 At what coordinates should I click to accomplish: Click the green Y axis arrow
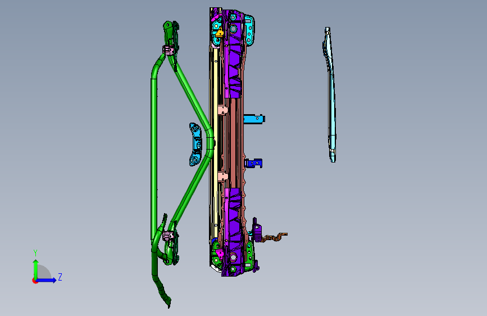point(35,269)
